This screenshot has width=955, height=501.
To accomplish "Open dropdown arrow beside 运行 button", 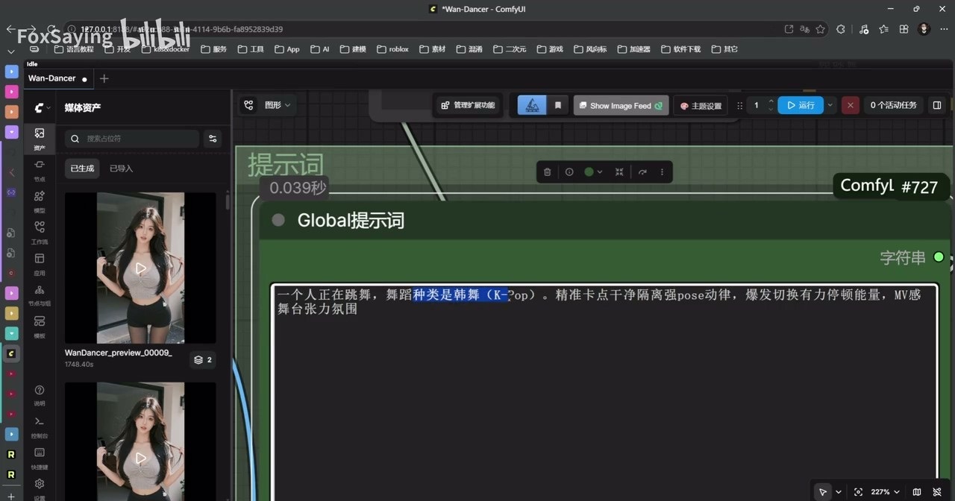I will point(830,105).
